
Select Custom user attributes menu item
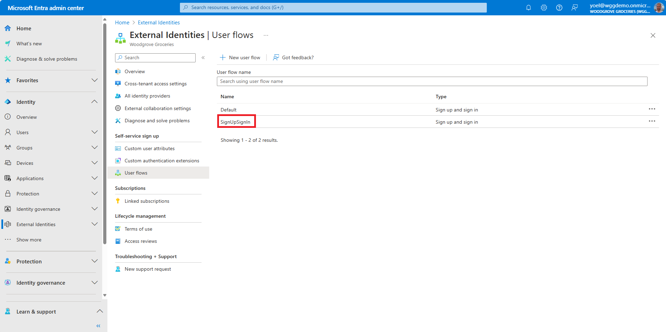point(150,148)
